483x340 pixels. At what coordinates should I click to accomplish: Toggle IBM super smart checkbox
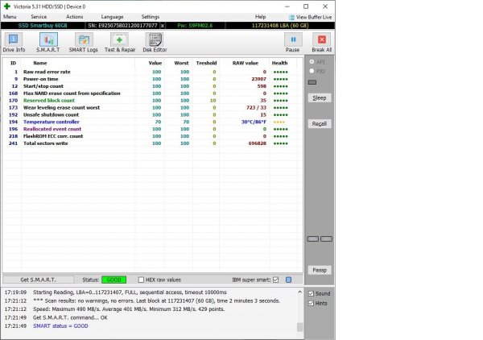[x=276, y=280]
